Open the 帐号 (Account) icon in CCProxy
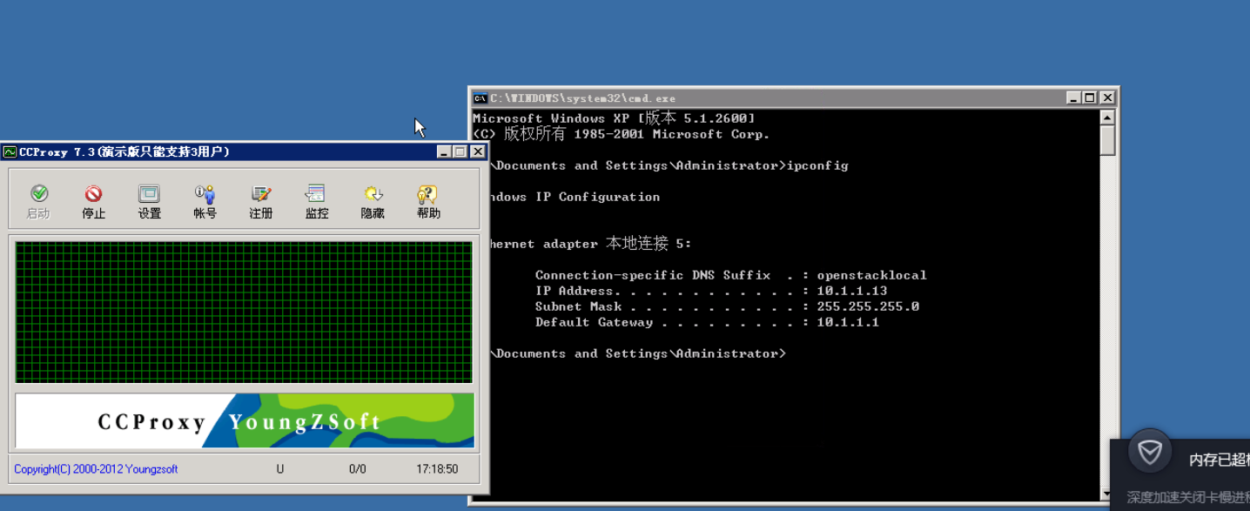1250x511 pixels. pyautogui.click(x=205, y=202)
